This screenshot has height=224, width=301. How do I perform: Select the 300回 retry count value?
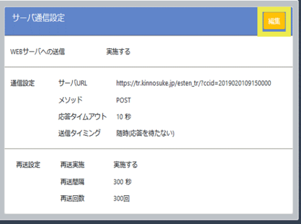click(x=121, y=199)
